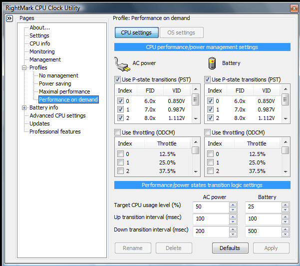This screenshot has height=266, width=300.
Task: Click the AC power plug icon
Action: pyautogui.click(x=122, y=64)
